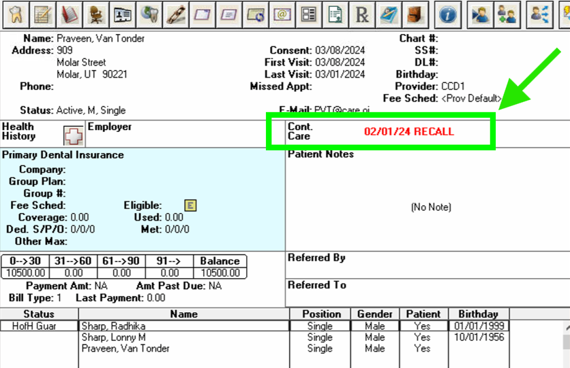The height and width of the screenshot is (368, 570).
Task: Open the Patient Notes area
Action: click(x=428, y=203)
